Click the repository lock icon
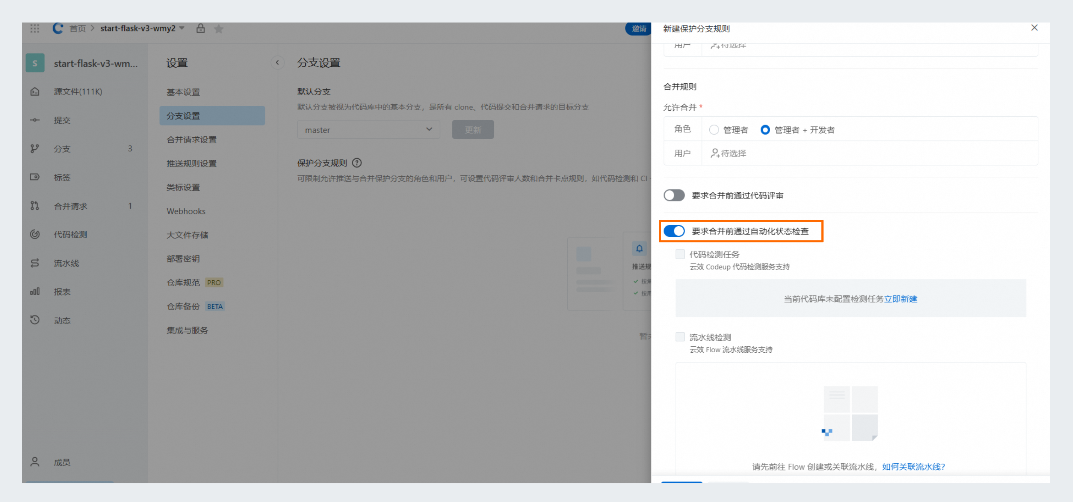 (200, 28)
